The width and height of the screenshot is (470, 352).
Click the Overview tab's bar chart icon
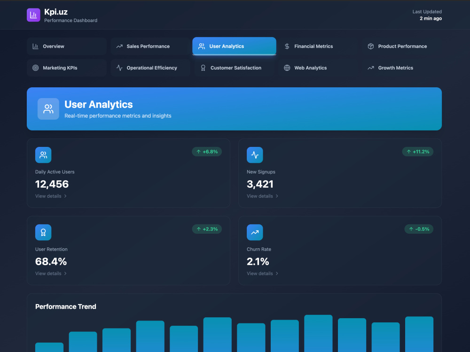tap(35, 46)
